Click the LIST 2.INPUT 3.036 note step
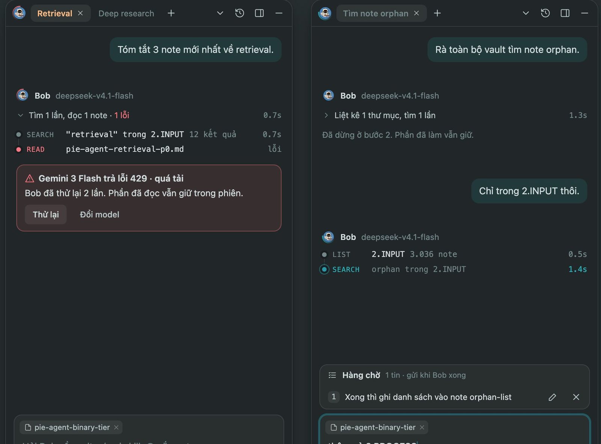This screenshot has height=444, width=601. tap(454, 254)
